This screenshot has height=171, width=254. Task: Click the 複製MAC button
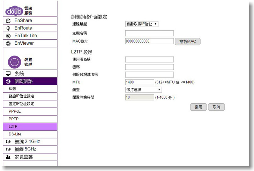tap(187, 42)
